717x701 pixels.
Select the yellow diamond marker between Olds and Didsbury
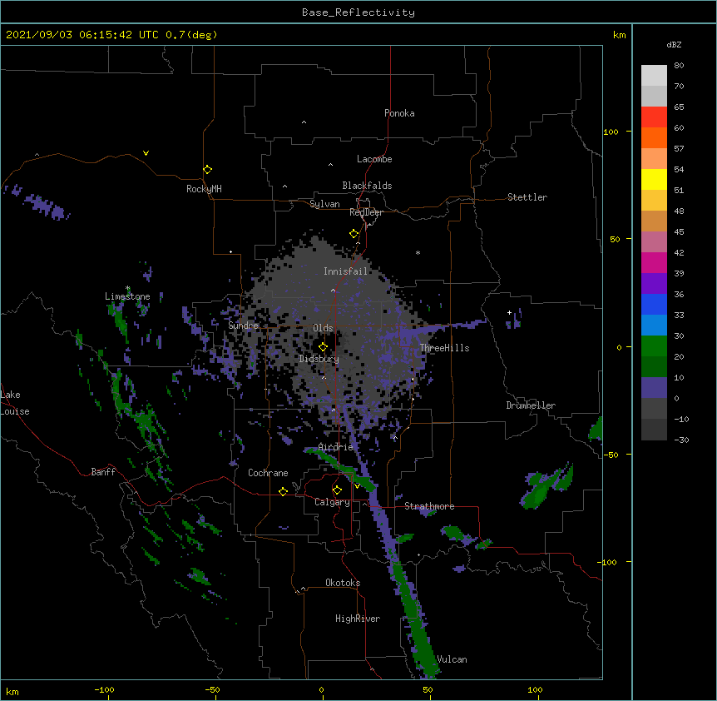coord(323,347)
